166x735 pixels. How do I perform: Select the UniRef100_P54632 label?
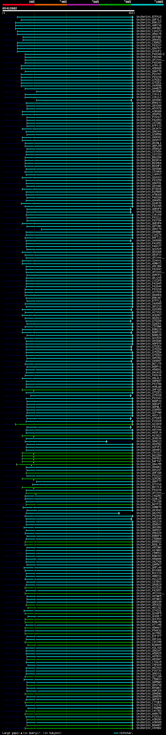click(149, 630)
